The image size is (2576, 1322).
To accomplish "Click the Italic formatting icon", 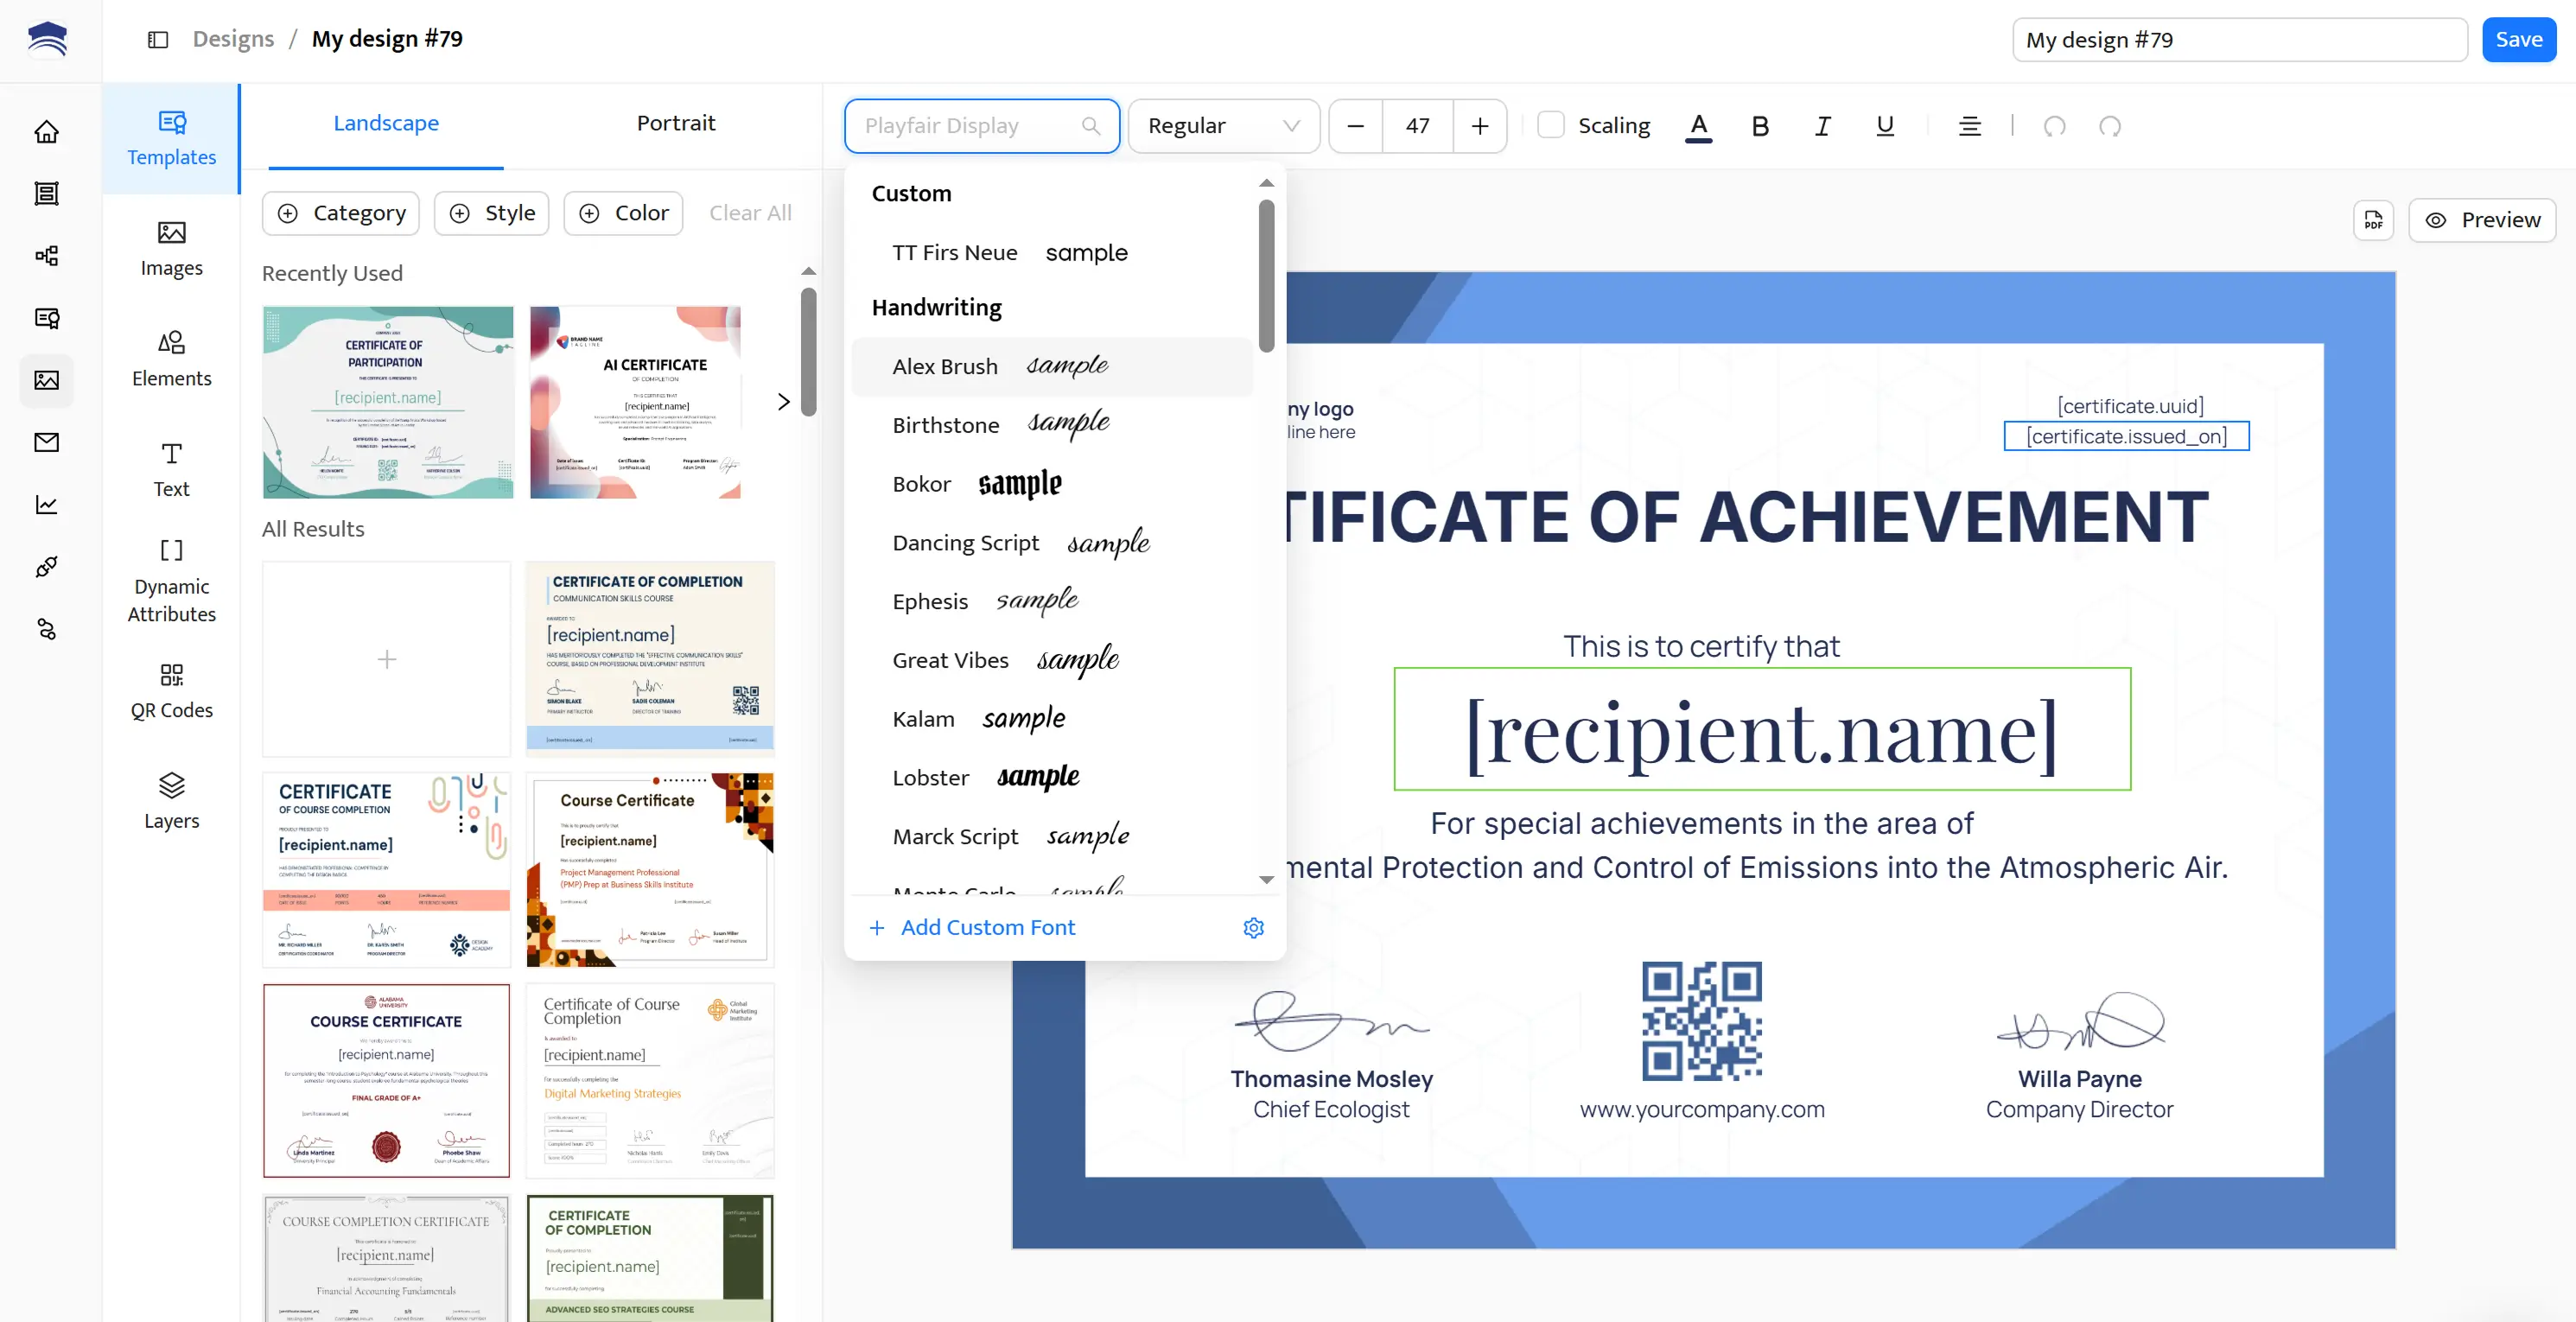I will [1822, 126].
